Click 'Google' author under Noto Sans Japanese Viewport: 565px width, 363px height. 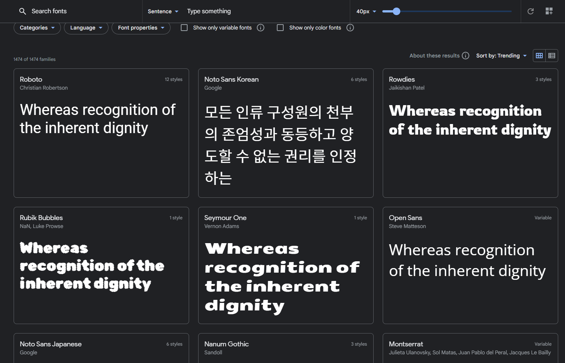click(28, 352)
